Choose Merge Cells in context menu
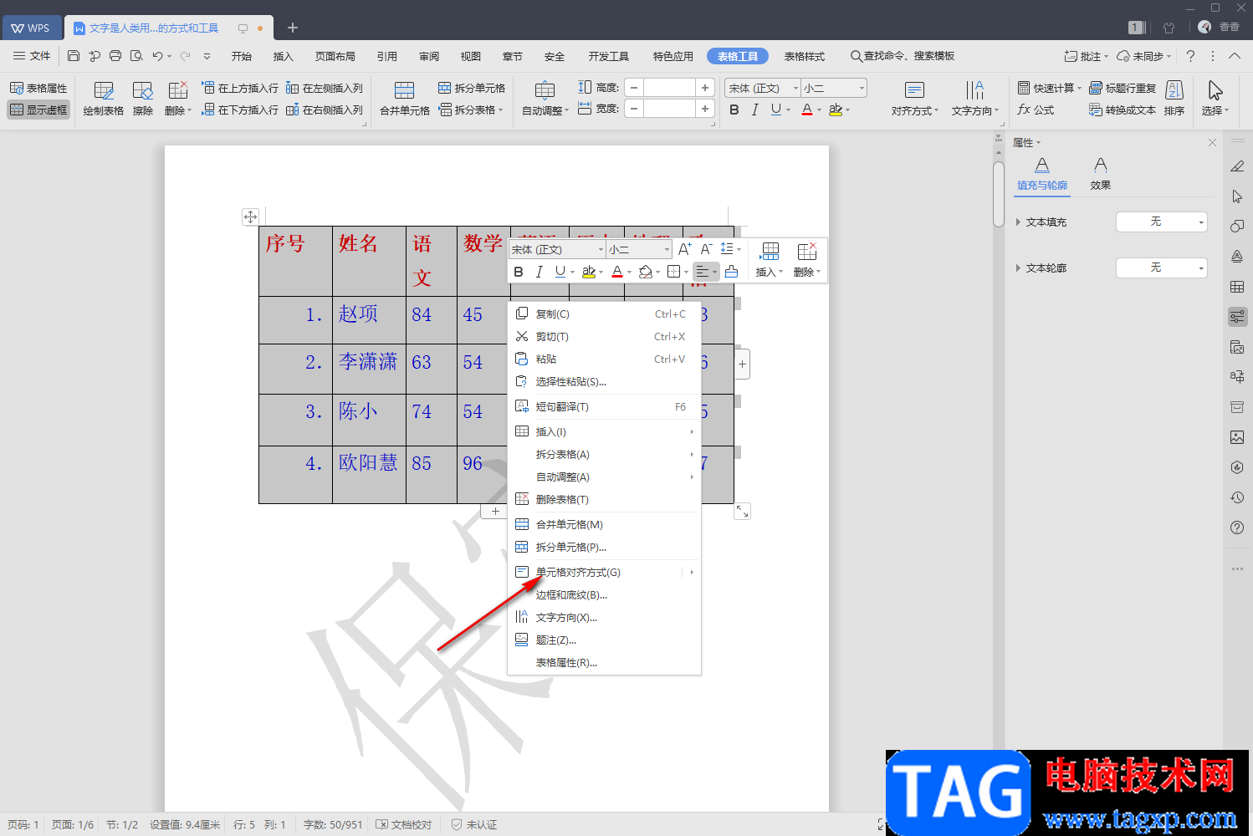This screenshot has height=836, width=1253. pyautogui.click(x=604, y=524)
